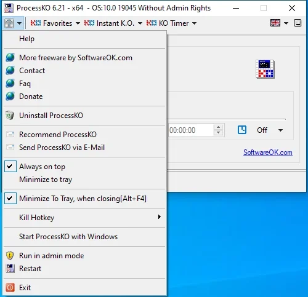Image resolution: width=308 pixels, height=297 pixels.
Task: Open the Off timer mode dropdown
Action: coord(270,130)
